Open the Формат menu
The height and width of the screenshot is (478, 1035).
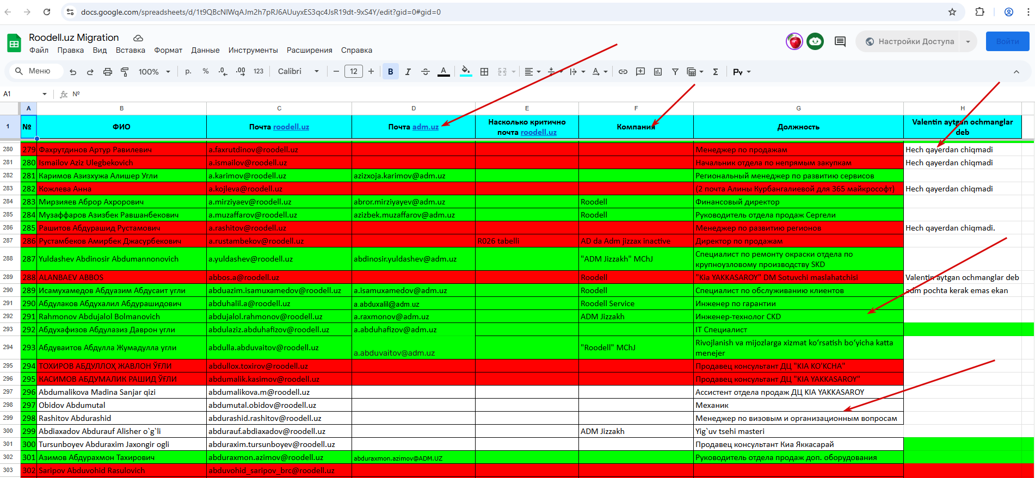point(168,50)
